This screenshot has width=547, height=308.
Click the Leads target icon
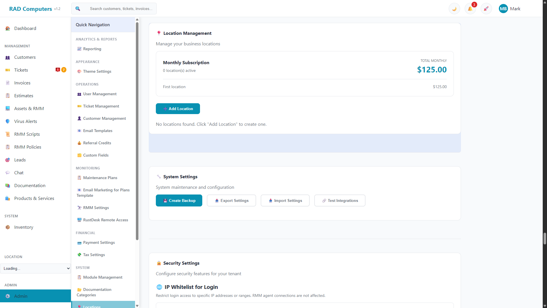(x=7, y=160)
